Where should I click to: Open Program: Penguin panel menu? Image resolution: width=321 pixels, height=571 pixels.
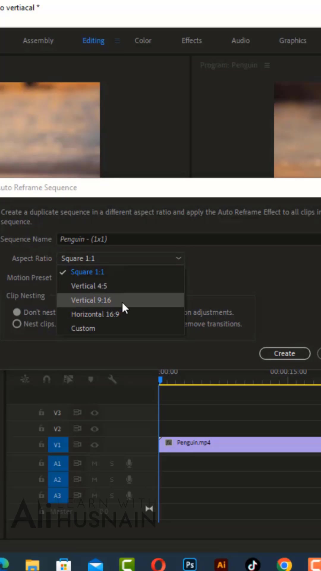point(267,65)
